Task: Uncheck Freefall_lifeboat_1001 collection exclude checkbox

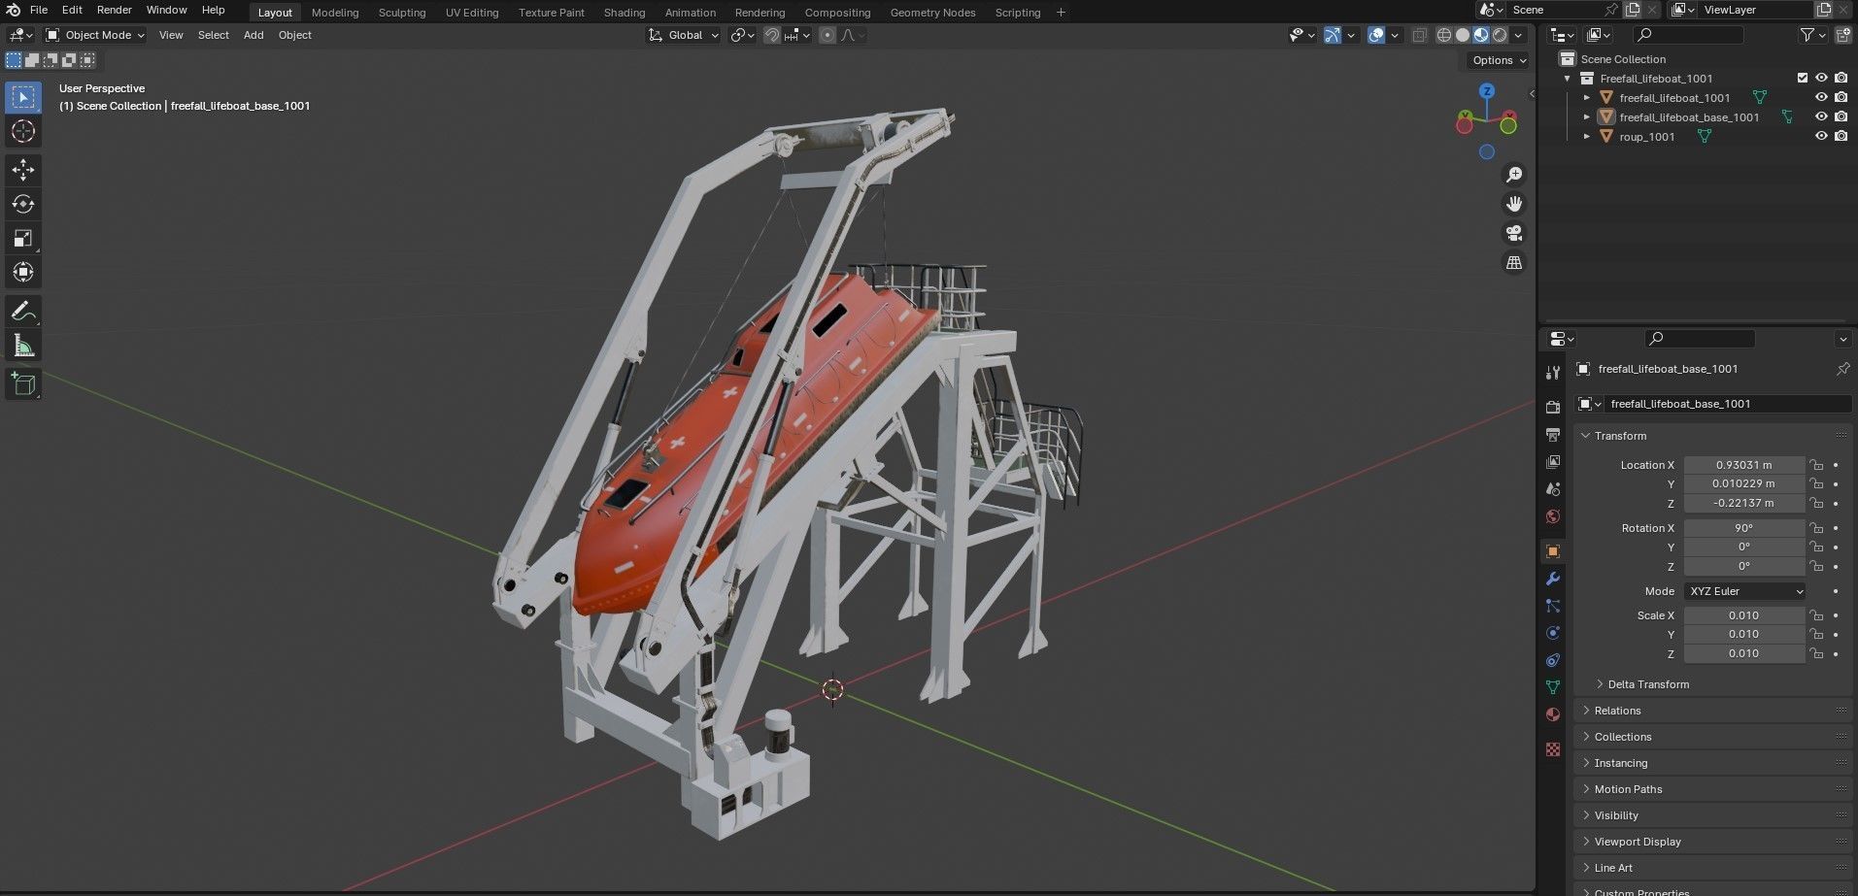Action: coord(1803,78)
